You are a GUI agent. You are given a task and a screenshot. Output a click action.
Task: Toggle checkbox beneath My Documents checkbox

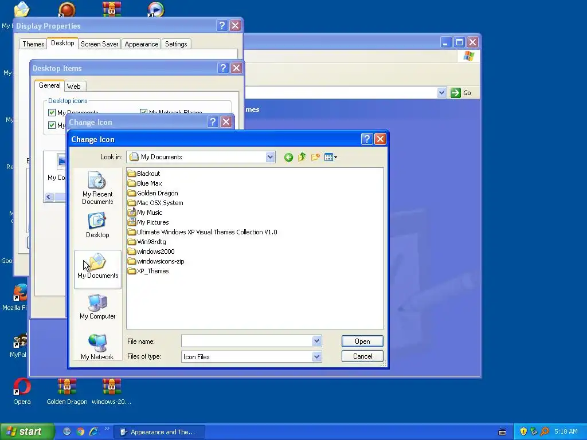(52, 125)
